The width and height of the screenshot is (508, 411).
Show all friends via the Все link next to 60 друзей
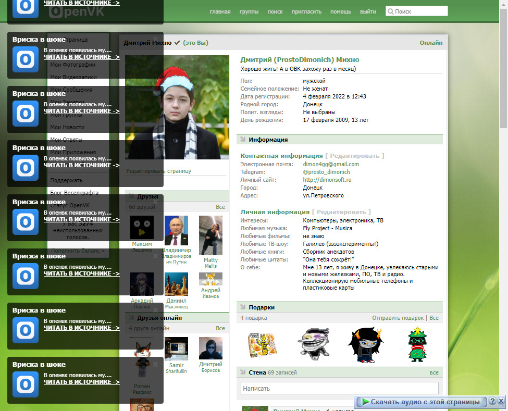click(220, 207)
